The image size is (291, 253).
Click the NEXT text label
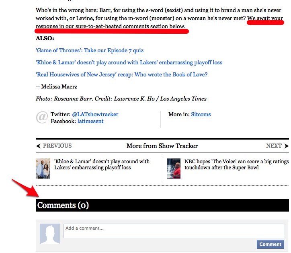click(x=274, y=146)
